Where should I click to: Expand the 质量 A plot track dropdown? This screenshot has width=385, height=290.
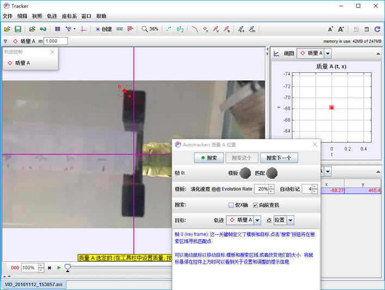327,53
